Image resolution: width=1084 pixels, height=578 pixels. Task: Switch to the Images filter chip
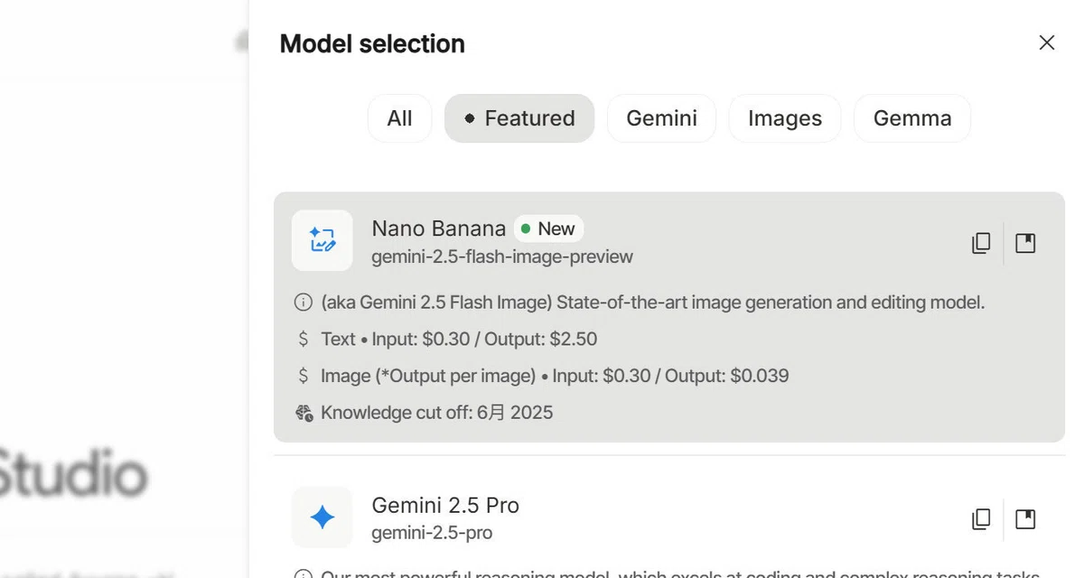pos(785,118)
